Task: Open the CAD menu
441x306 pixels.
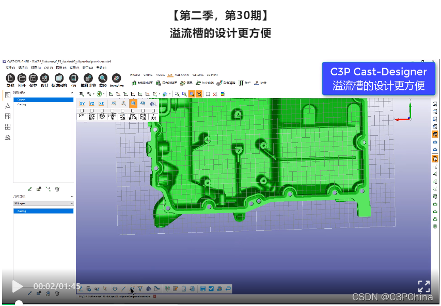Action: pyautogui.click(x=49, y=68)
